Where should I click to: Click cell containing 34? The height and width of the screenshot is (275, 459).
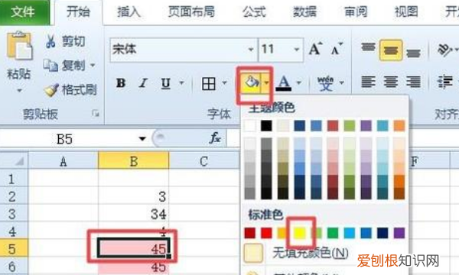tap(133, 214)
